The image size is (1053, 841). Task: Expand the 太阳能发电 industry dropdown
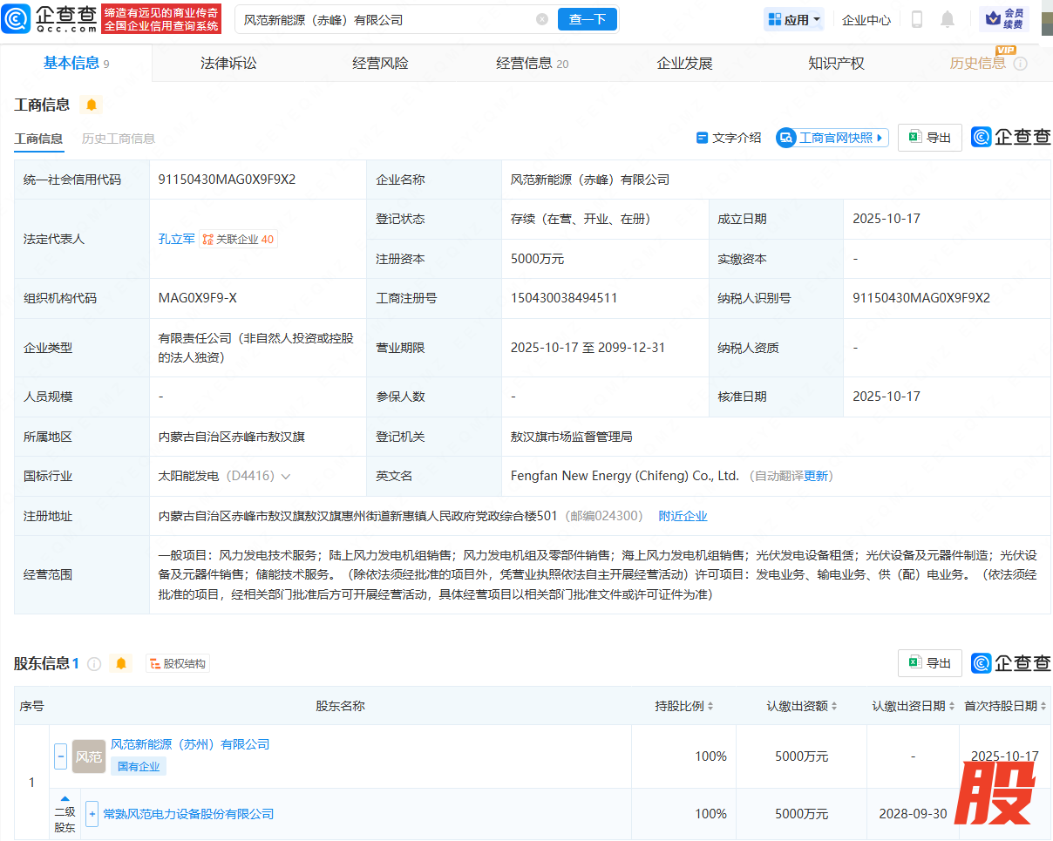[286, 477]
